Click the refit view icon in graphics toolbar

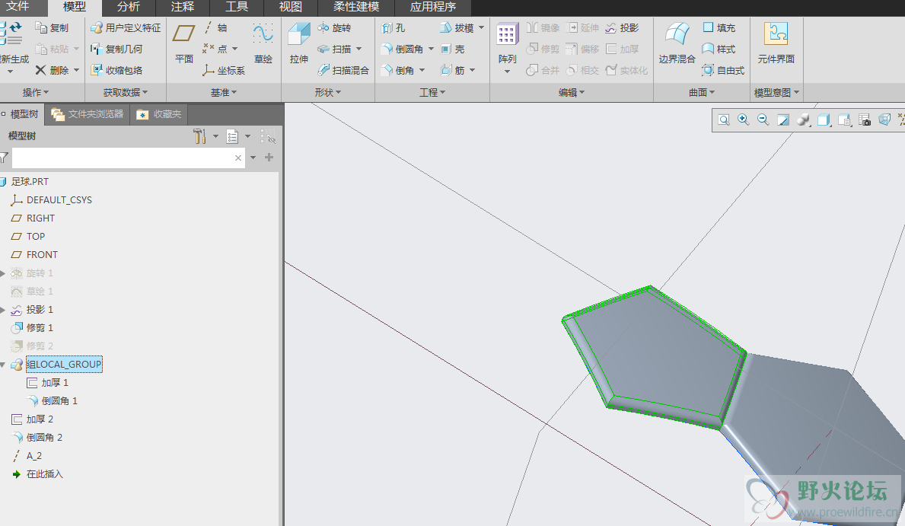[724, 120]
